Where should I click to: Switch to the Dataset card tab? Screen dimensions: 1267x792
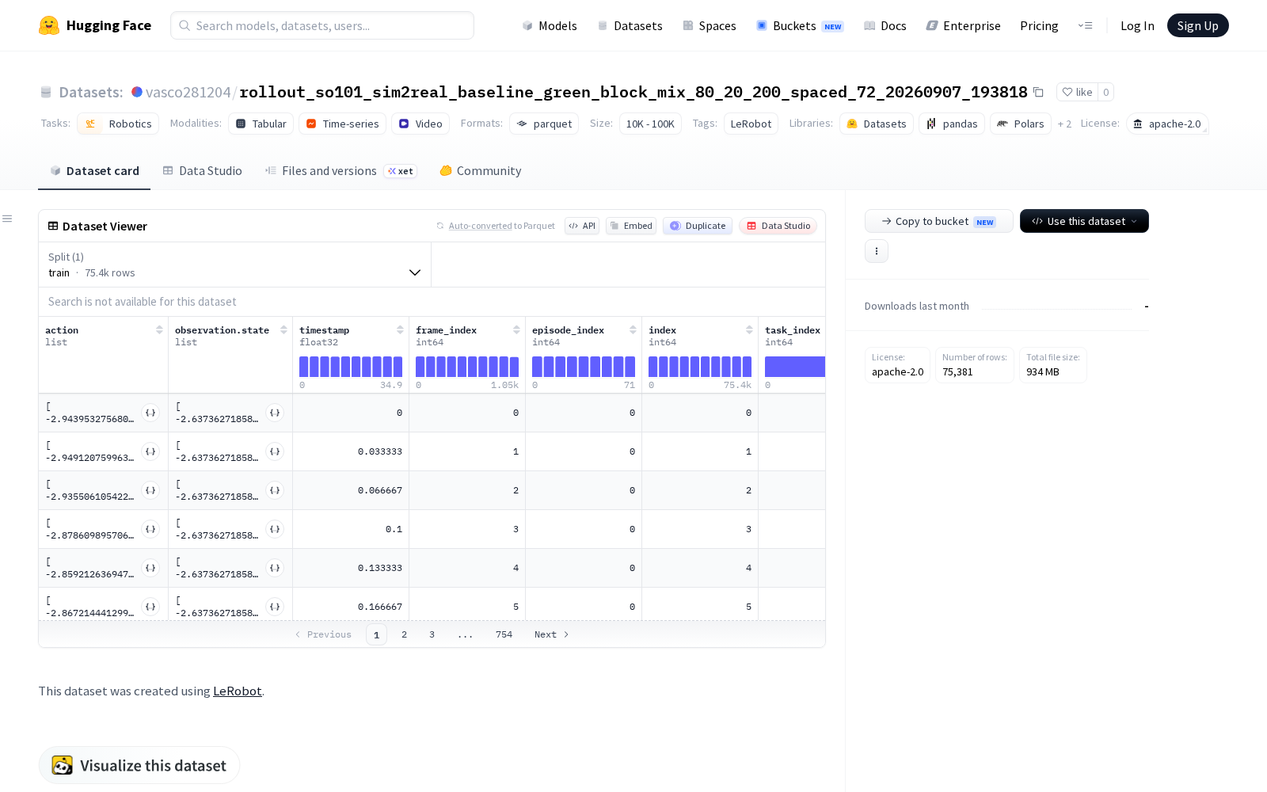[94, 171]
